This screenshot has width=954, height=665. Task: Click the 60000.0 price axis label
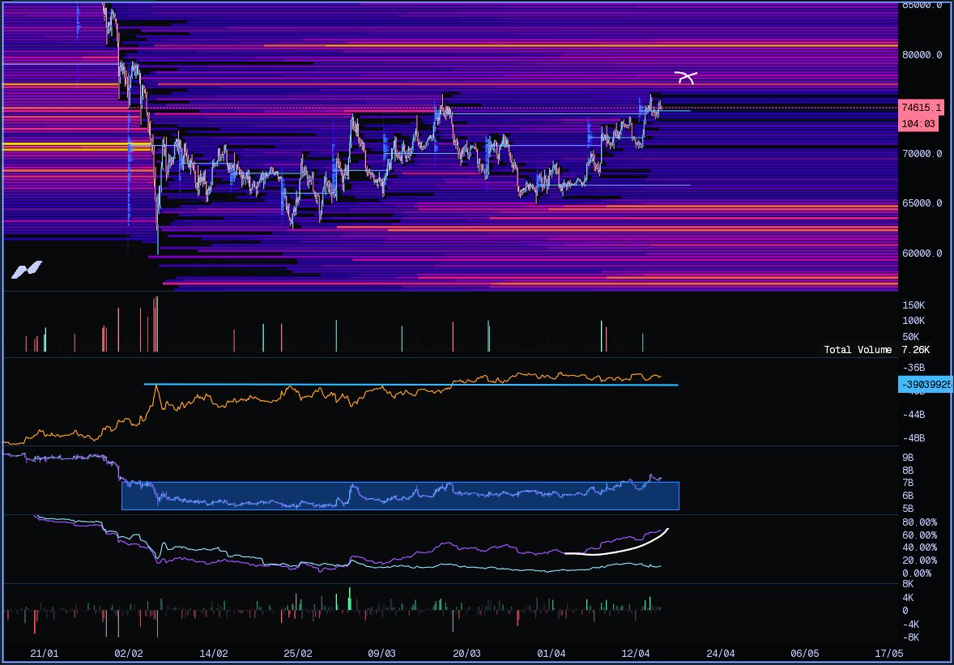(x=922, y=254)
